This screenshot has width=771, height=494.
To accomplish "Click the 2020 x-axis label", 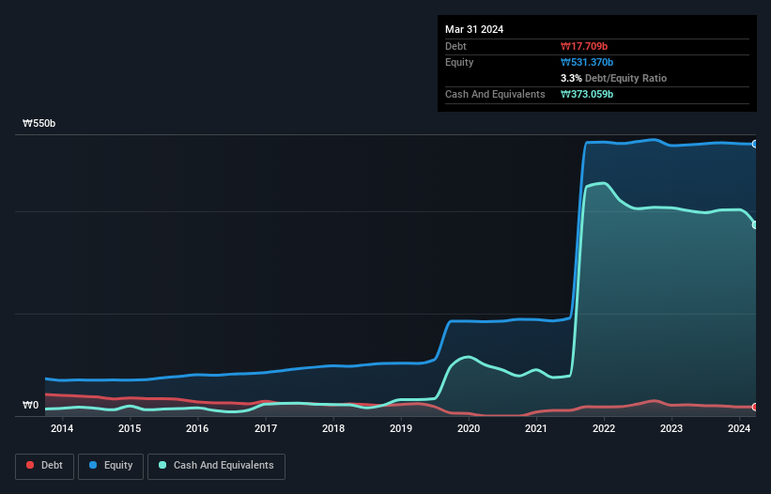I will coord(469,428).
